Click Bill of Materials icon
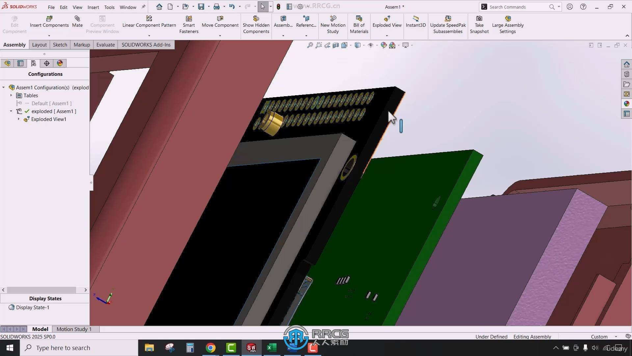This screenshot has height=356, width=632. [359, 19]
